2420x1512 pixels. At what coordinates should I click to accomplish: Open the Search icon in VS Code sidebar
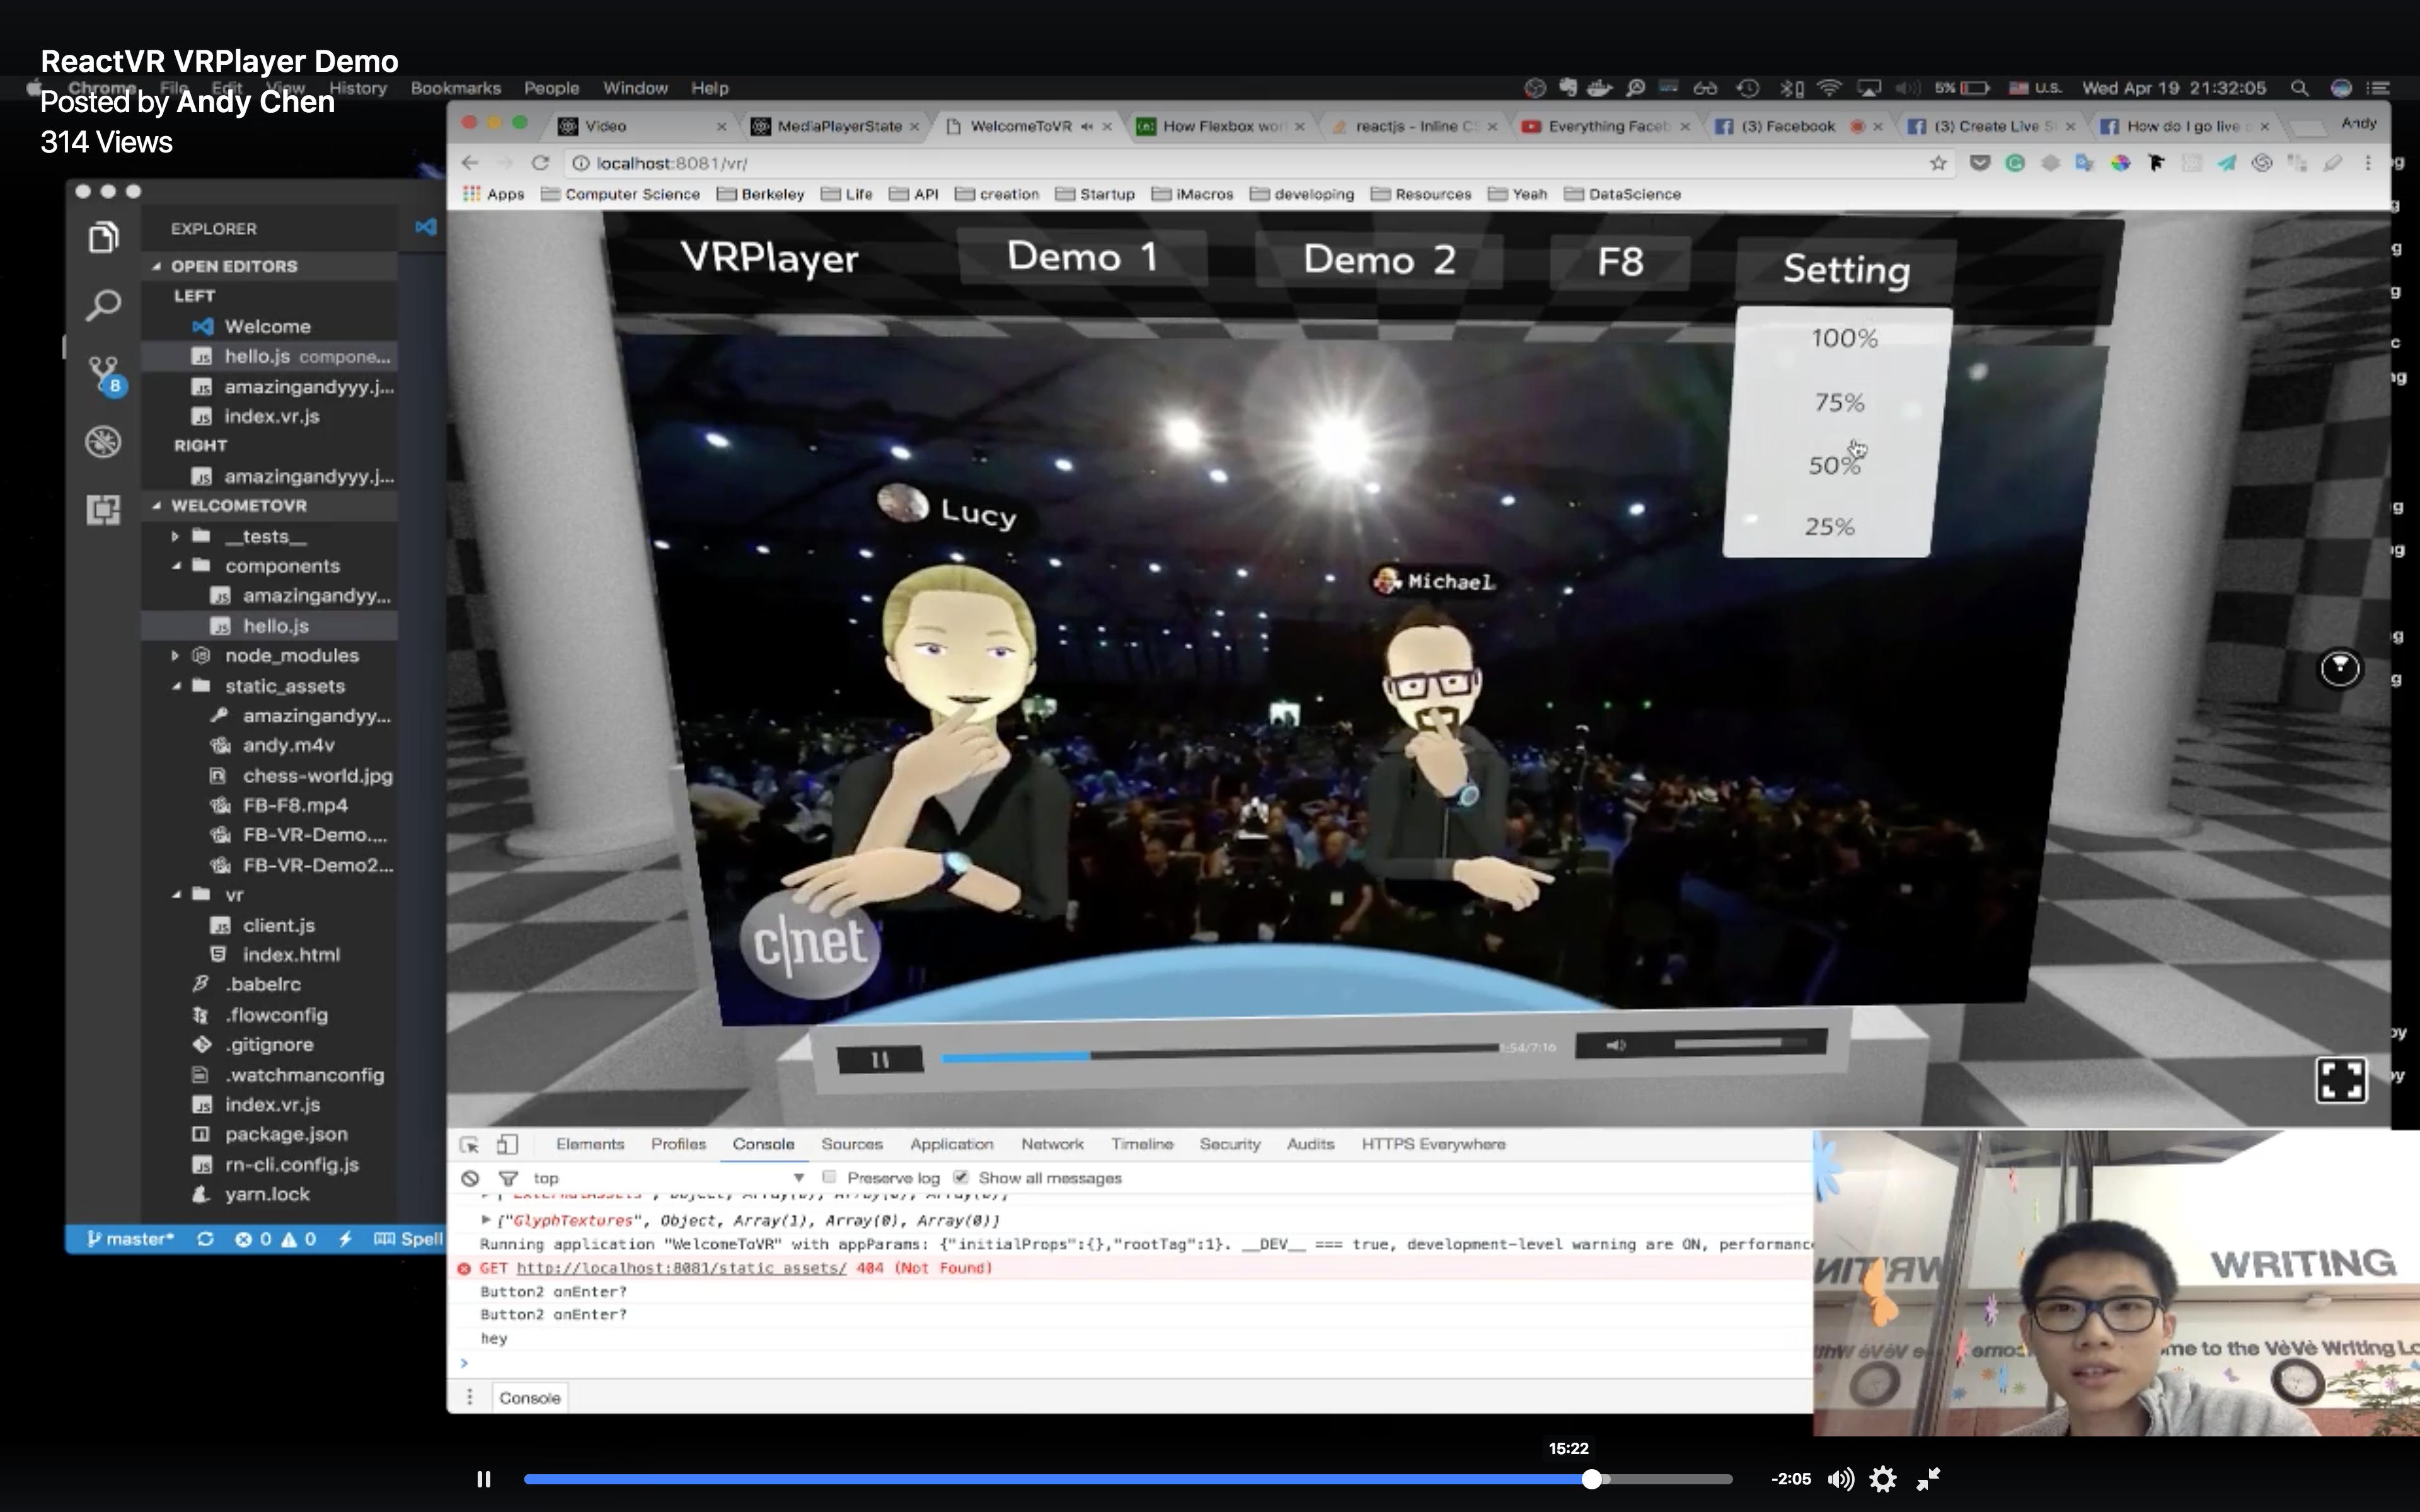[x=103, y=305]
